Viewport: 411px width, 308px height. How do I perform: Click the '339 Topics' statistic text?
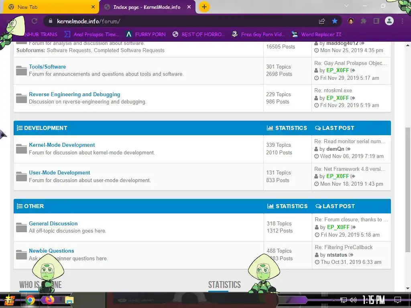point(279,145)
